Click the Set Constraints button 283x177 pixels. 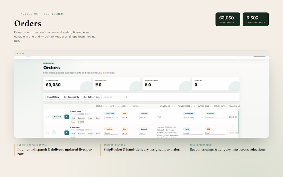click(x=72, y=97)
